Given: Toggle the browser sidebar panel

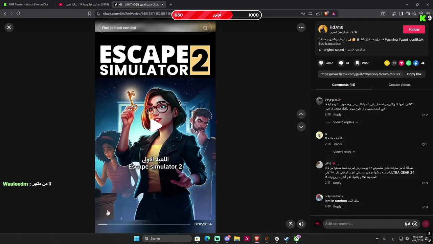Looking at the screenshot, I should 401,14.
